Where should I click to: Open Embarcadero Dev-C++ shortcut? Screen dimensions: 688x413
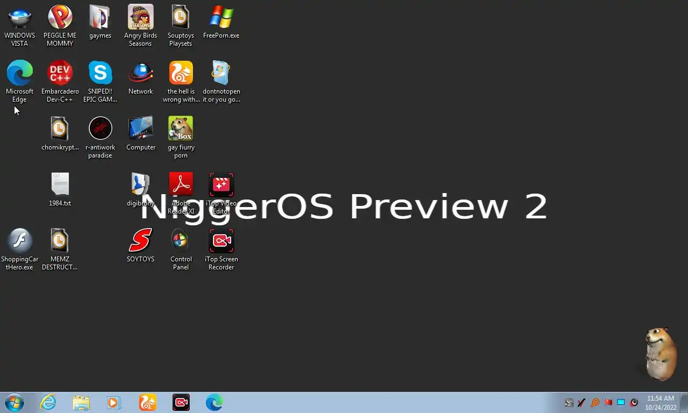[60, 81]
